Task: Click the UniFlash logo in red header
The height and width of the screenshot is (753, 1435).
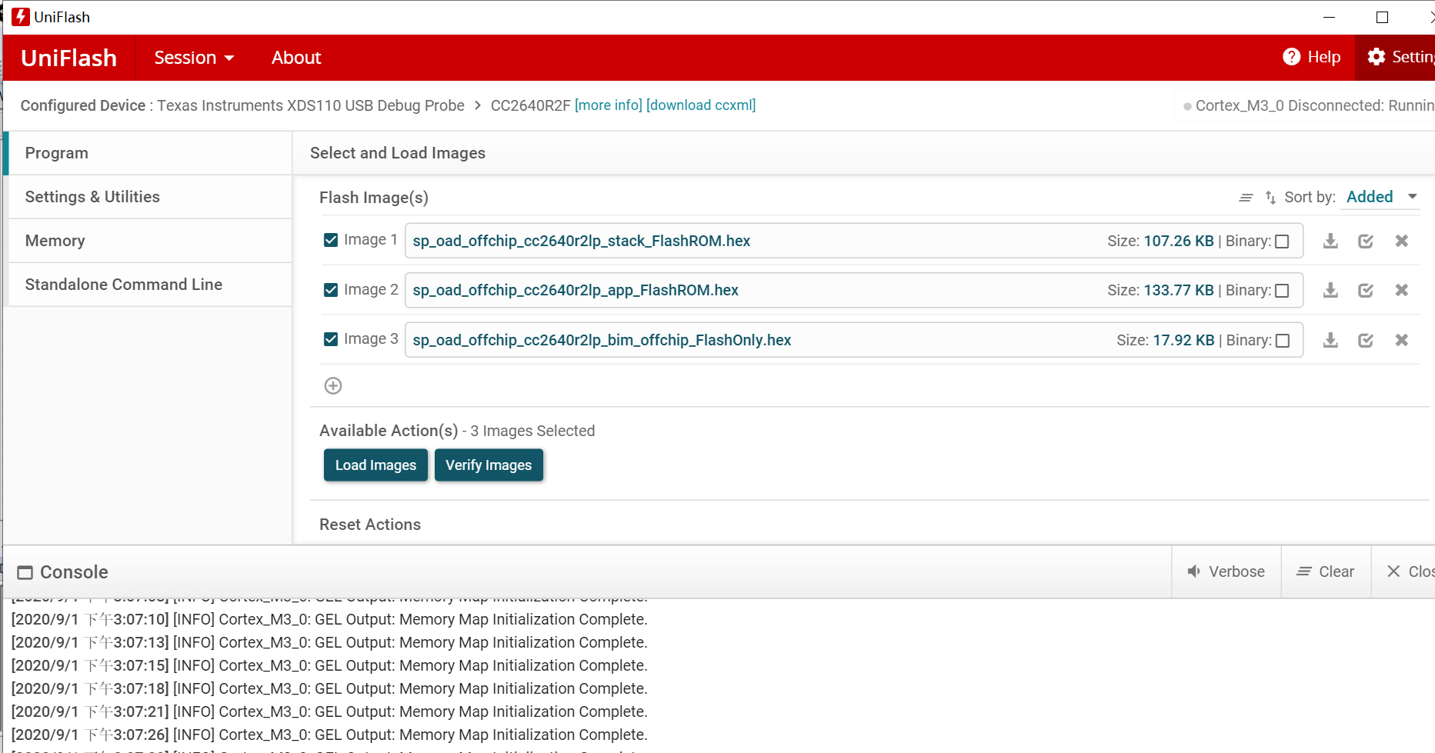Action: pos(69,58)
